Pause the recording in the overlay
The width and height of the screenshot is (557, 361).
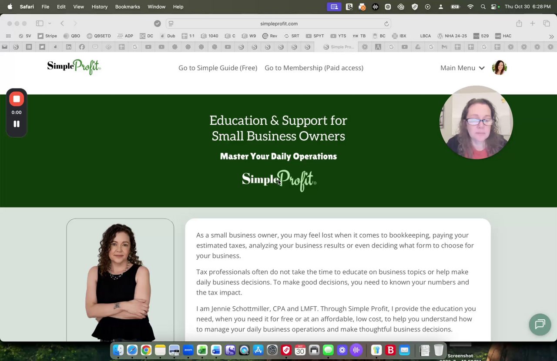pos(17,124)
